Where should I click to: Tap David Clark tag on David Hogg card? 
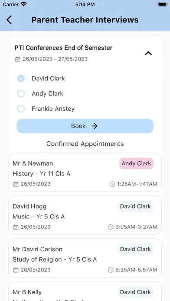136,206
